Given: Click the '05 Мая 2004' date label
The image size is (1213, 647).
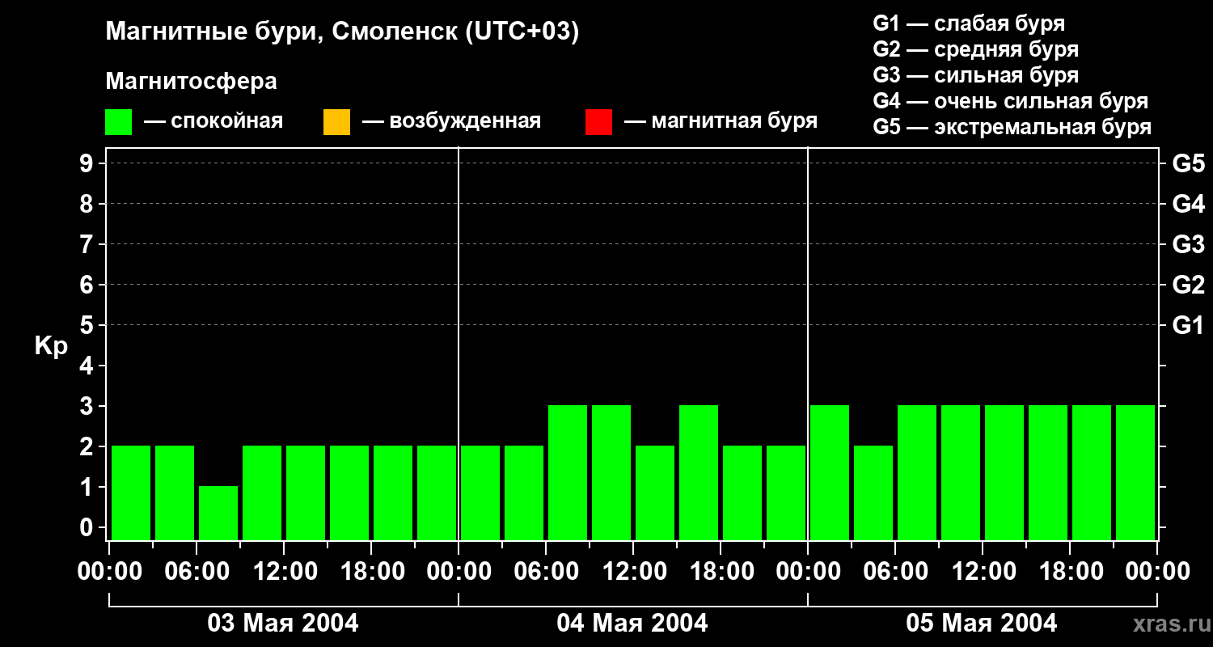Looking at the screenshot, I should (982, 623).
